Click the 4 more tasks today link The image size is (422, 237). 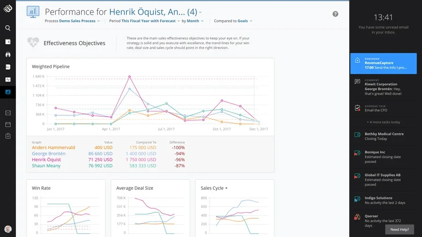pyautogui.click(x=383, y=122)
